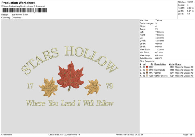Click the right orange maple leaf
Image resolution: width=195 pixels, height=137 pixels.
coord(93,87)
